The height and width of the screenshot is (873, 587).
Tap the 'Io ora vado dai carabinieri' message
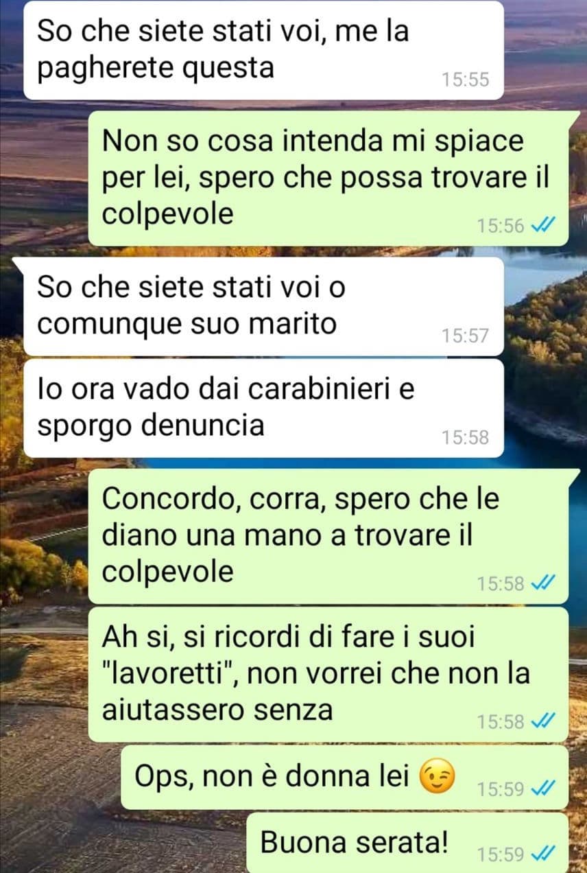(x=263, y=408)
